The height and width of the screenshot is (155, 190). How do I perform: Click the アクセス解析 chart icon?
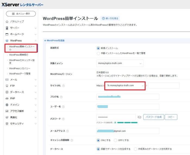(7, 111)
